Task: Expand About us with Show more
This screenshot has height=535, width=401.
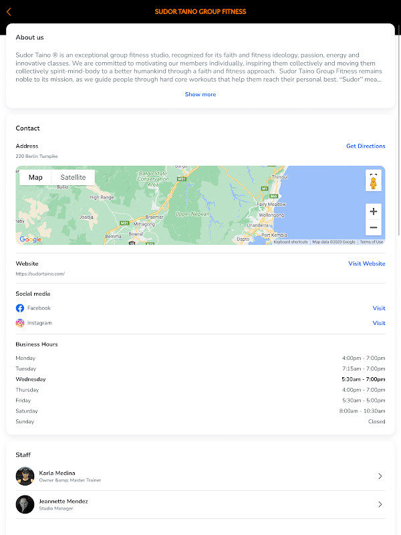Action: click(x=200, y=94)
